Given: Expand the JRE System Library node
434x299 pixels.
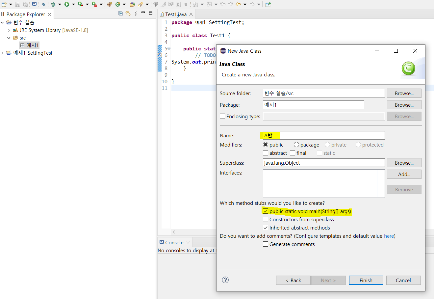Looking at the screenshot, I should [9, 30].
